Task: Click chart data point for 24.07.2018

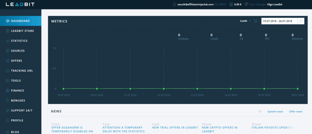Action: coord(231,89)
